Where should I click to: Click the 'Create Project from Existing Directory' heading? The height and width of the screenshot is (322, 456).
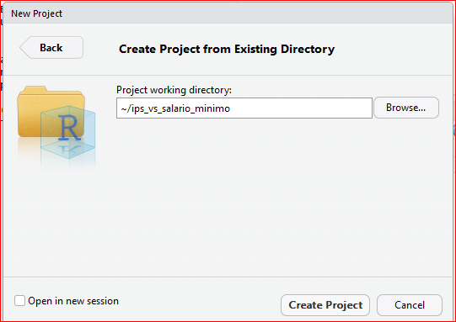[x=227, y=49]
